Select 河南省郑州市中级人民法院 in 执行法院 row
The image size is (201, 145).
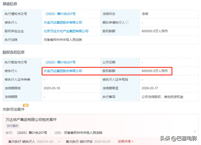point(63,40)
